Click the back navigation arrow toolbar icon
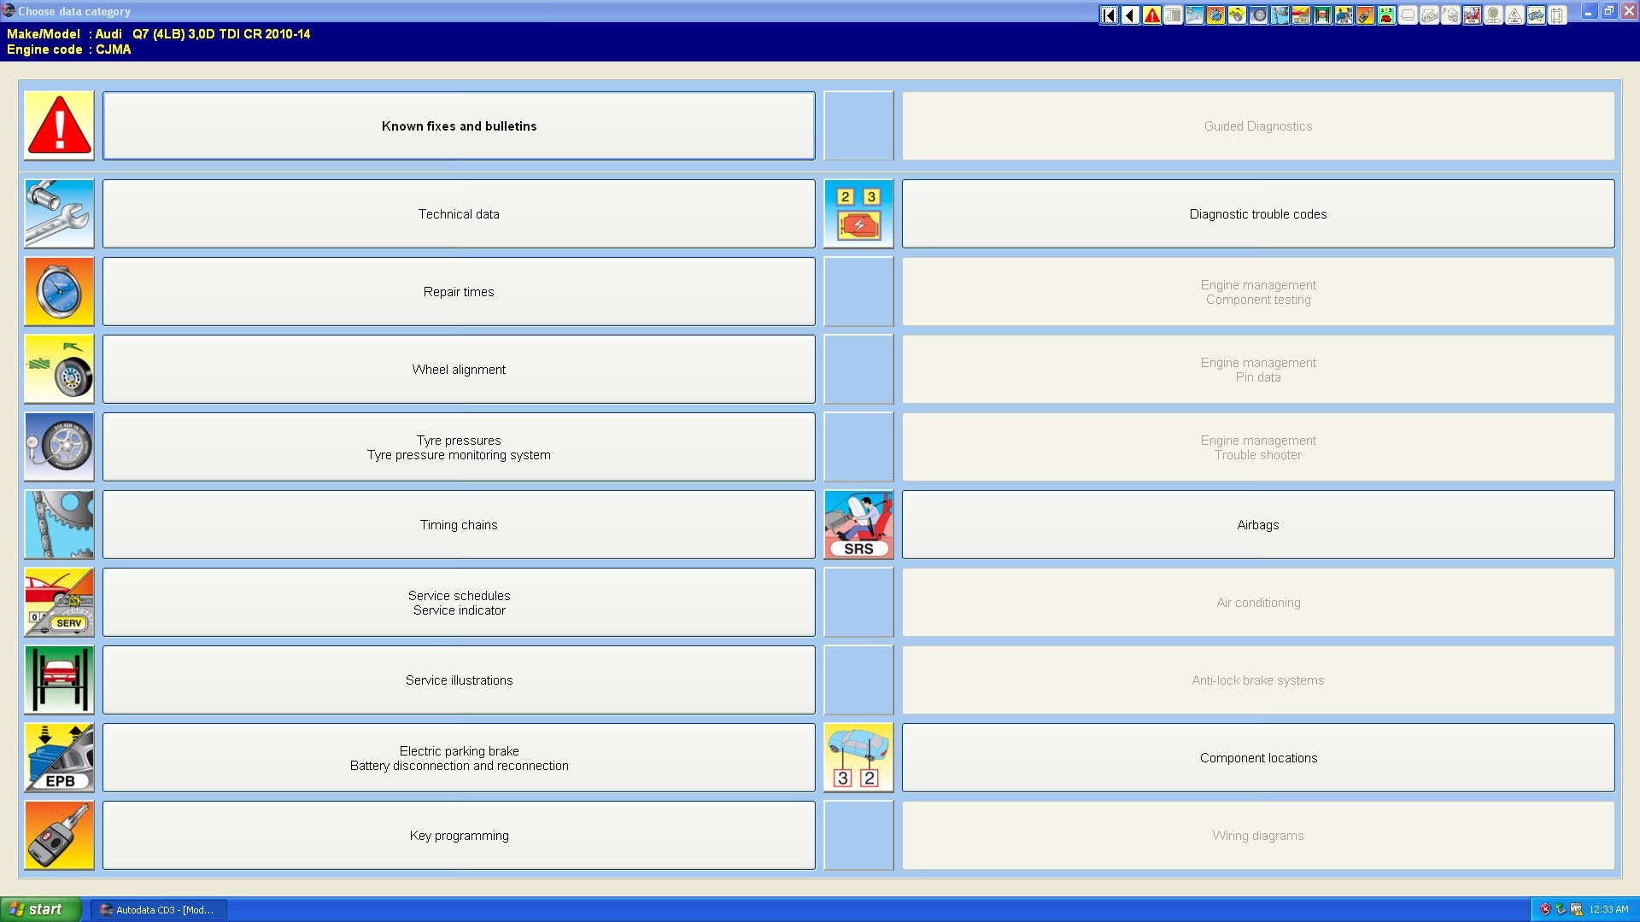1640x922 pixels. (x=1130, y=15)
